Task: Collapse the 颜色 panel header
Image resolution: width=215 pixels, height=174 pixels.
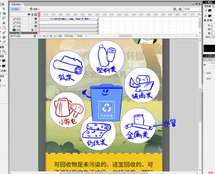Action: pos(209,1)
